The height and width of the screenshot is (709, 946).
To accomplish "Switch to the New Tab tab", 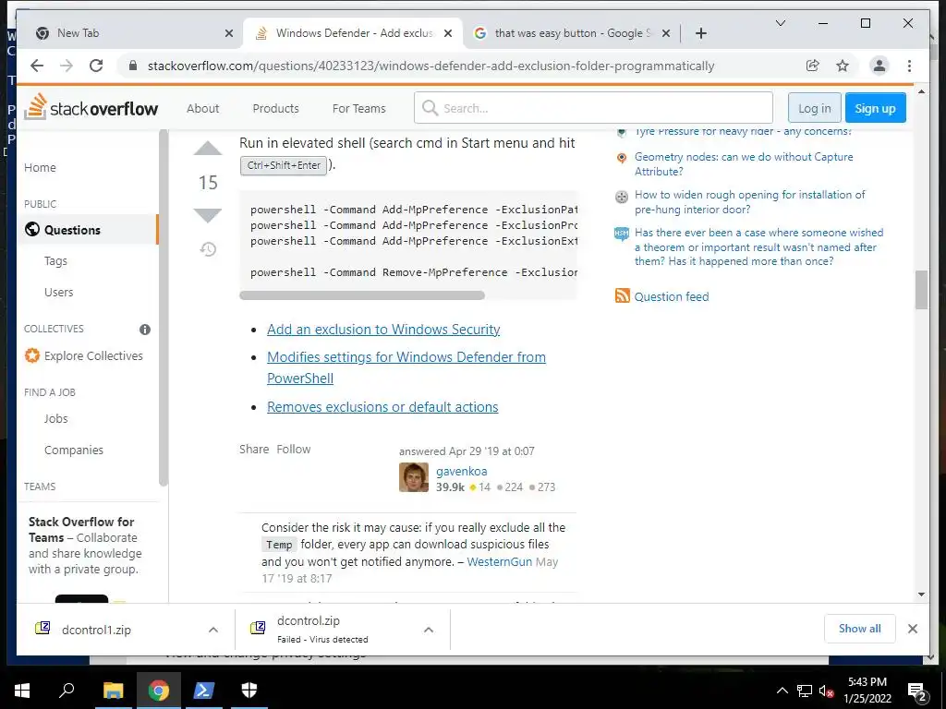I will [127, 33].
